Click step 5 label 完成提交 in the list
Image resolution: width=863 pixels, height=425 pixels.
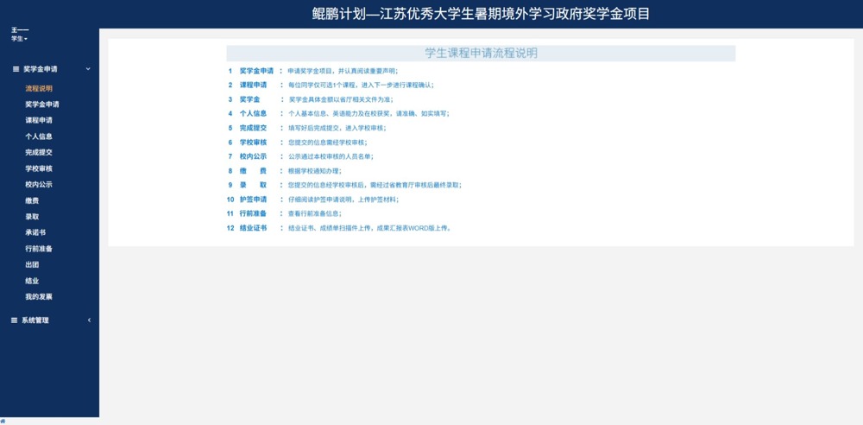[253, 128]
